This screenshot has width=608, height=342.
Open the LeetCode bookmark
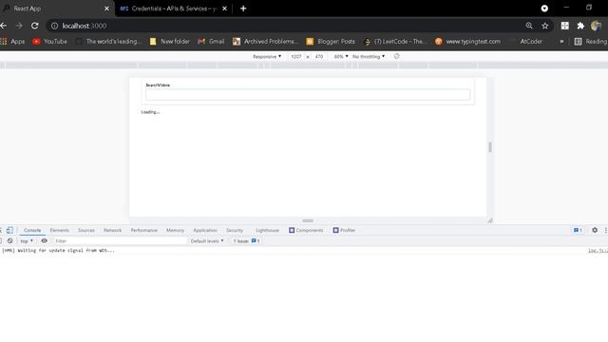coord(395,41)
